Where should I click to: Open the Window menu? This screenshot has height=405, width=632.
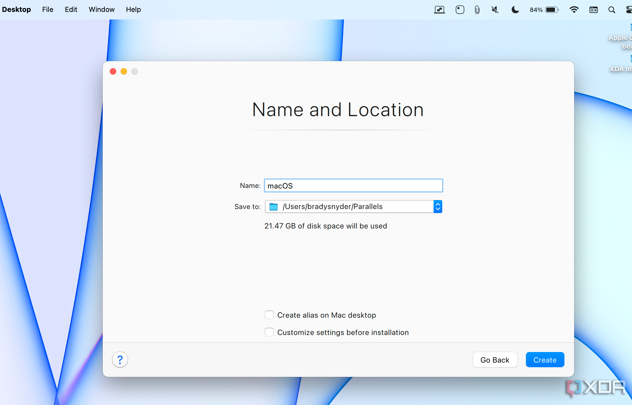click(x=102, y=10)
